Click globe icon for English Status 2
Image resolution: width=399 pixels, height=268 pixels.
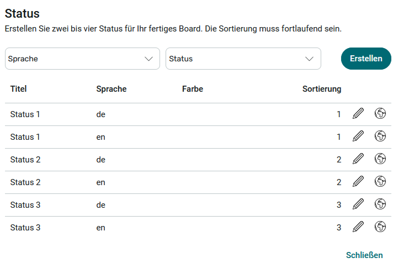[380, 182]
